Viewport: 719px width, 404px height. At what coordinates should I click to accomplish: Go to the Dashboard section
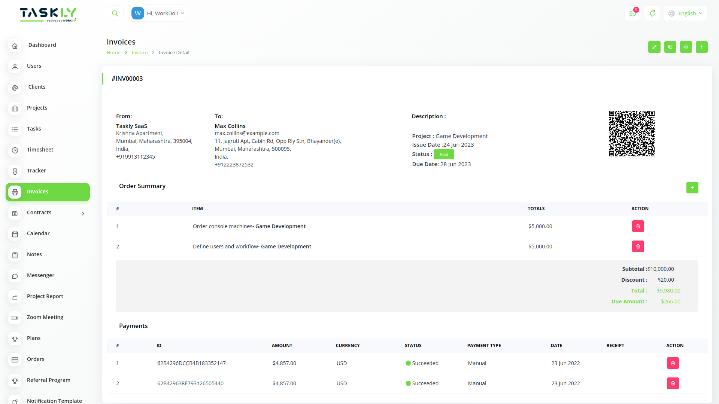pyautogui.click(x=42, y=45)
